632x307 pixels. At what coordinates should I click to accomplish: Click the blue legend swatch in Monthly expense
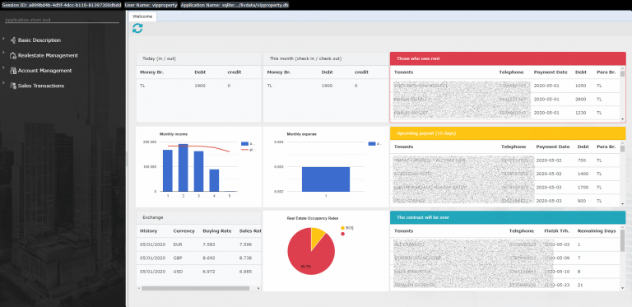[372, 143]
